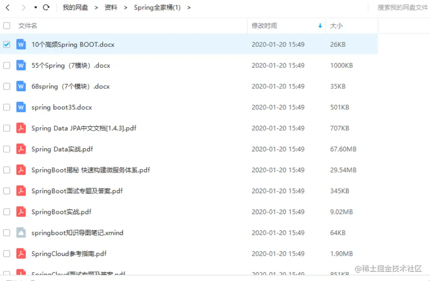
Task: Uncheck 10个高频Spring BOOT.docx selection
Action: click(6, 44)
